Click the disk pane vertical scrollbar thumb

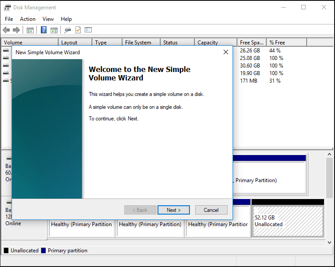tap(329, 178)
